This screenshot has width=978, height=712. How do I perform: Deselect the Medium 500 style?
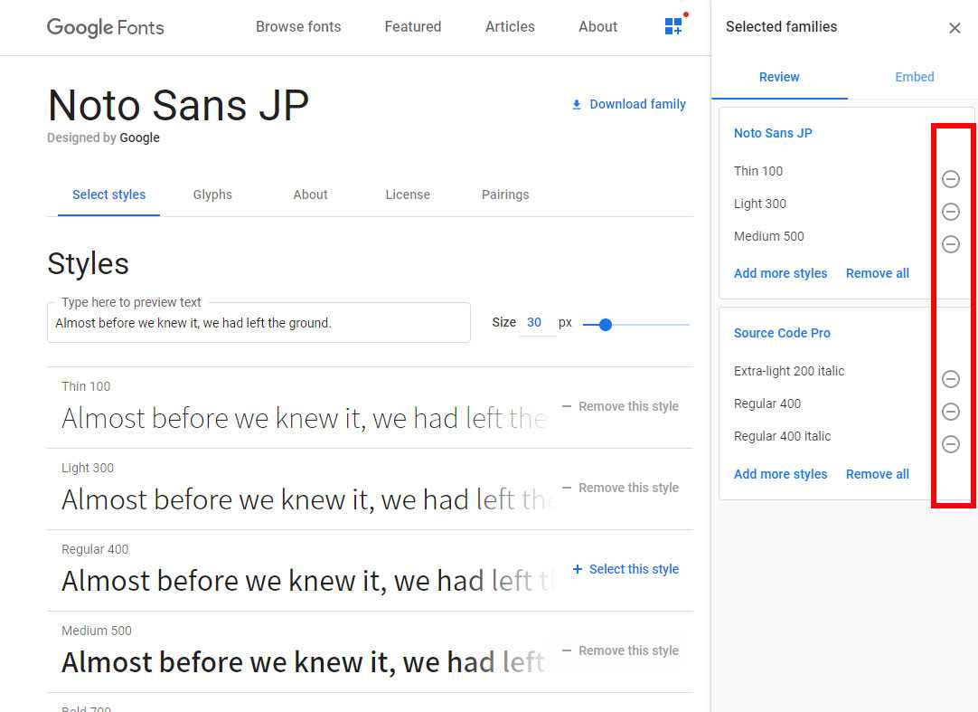click(x=620, y=650)
